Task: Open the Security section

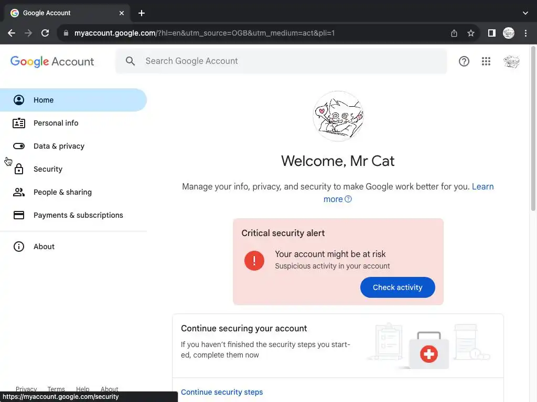Action: pyautogui.click(x=73, y=169)
